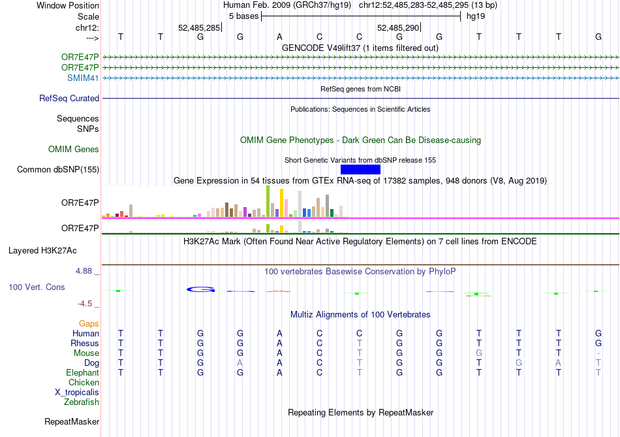Select the Zebrafish species row label
Image resolution: width=620 pixels, height=437 pixels.
coord(82,402)
